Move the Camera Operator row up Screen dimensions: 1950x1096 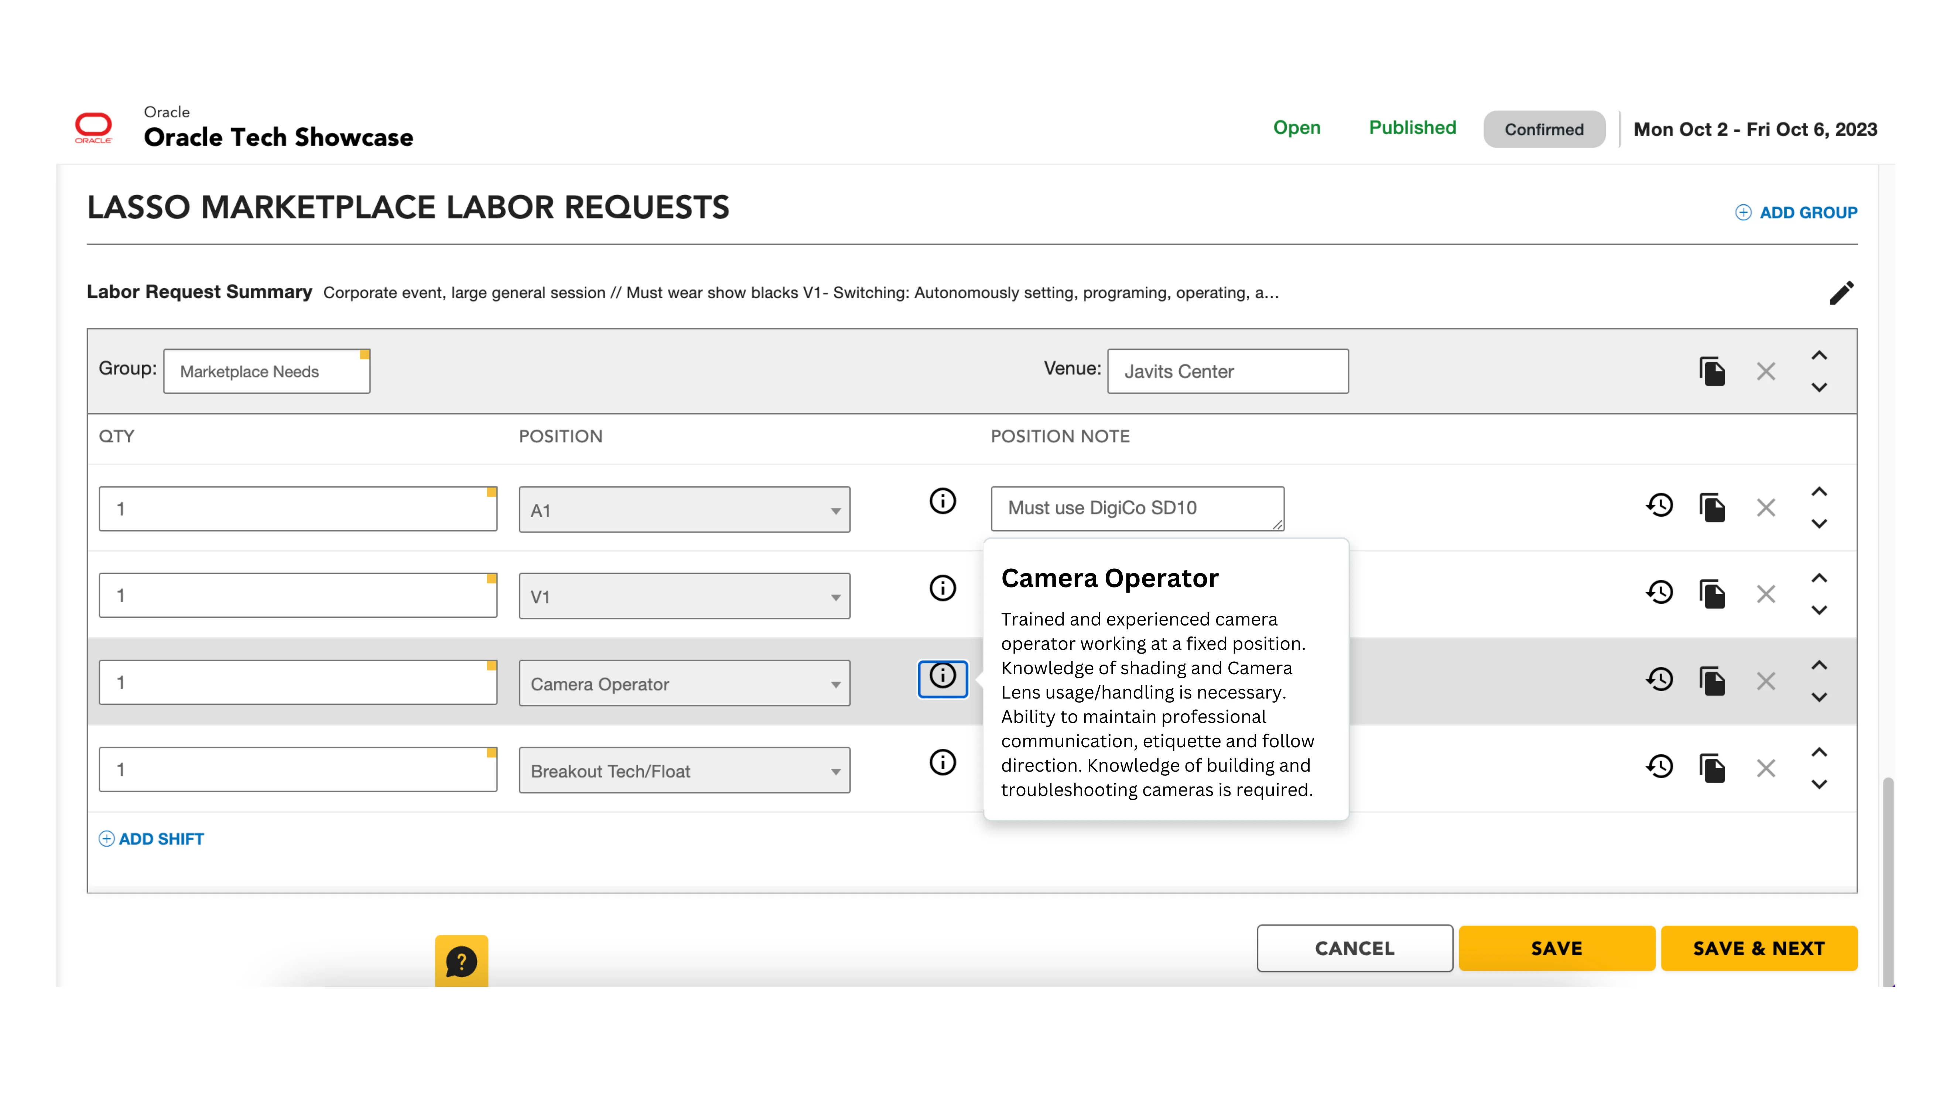[1819, 665]
